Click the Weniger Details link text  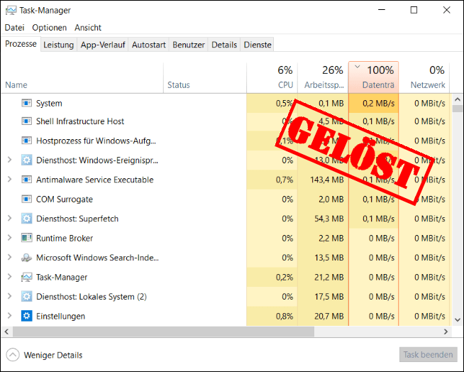tap(53, 355)
